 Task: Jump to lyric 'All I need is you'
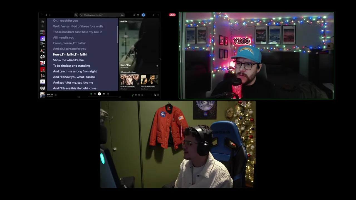tap(64, 37)
